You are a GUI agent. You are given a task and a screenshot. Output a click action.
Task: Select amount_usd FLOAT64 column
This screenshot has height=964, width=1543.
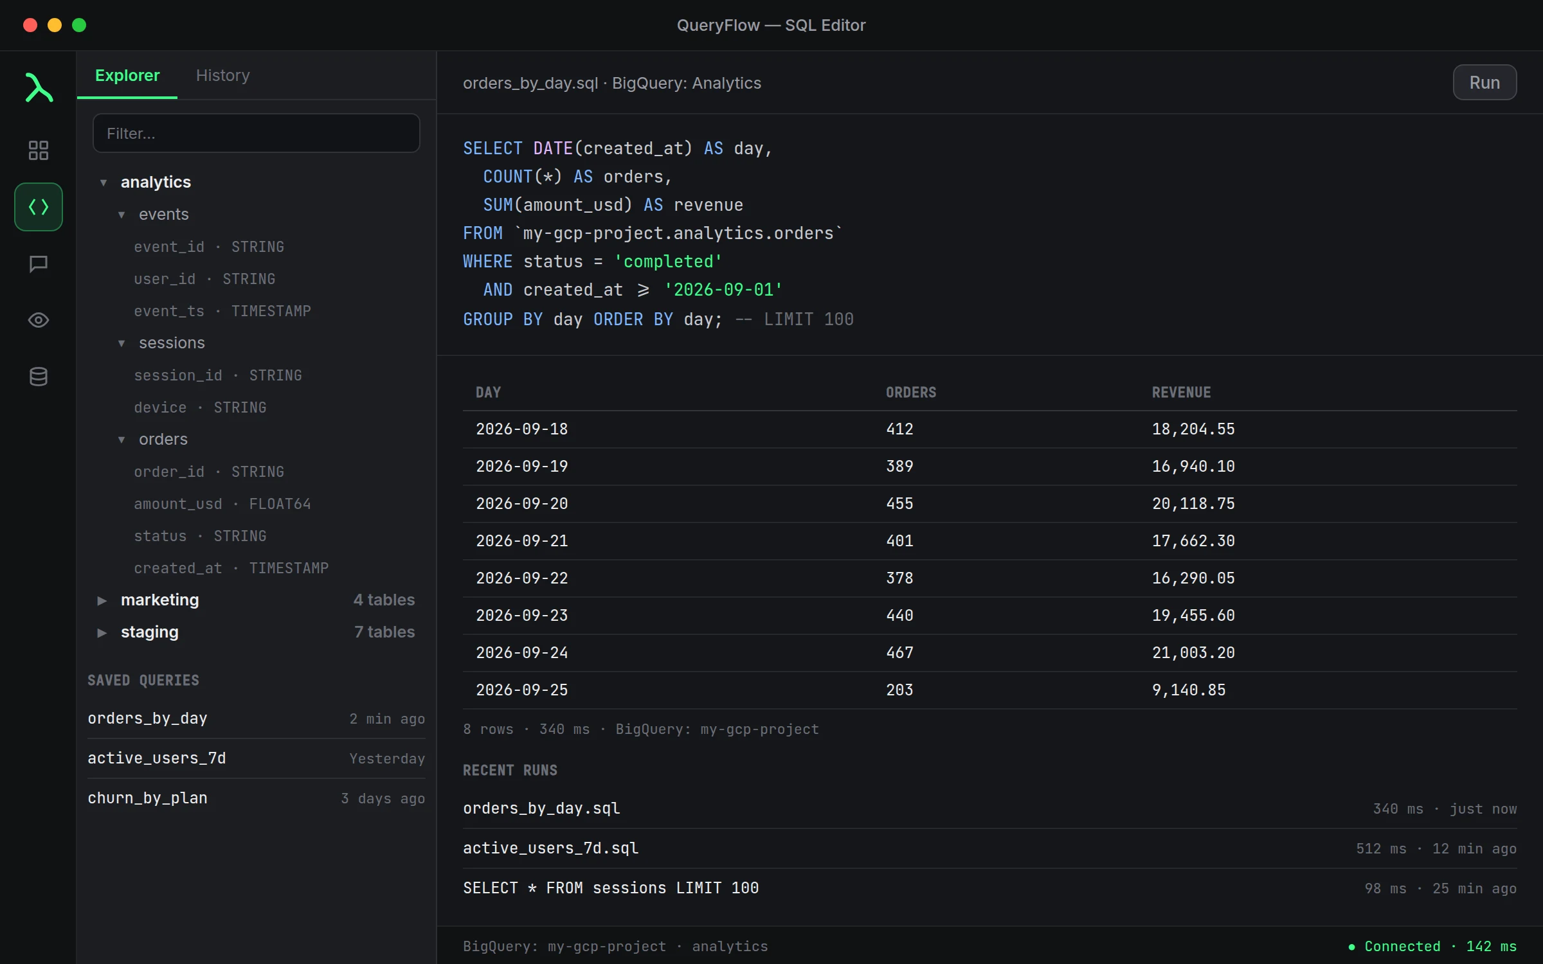[222, 504]
